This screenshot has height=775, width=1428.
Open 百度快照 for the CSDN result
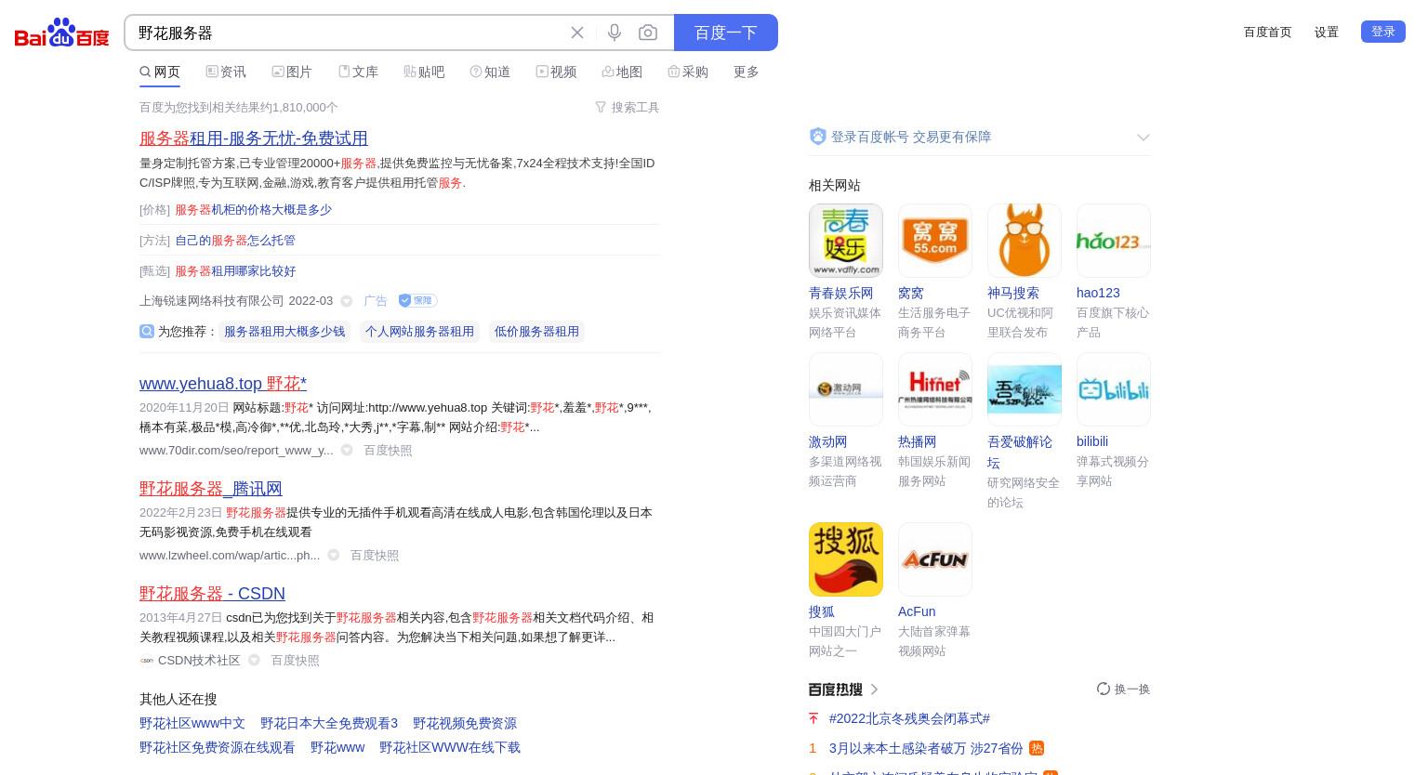tap(295, 660)
